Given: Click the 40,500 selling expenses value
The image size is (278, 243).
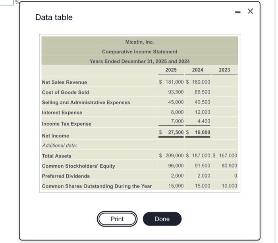Looking at the screenshot, I should click(203, 102).
